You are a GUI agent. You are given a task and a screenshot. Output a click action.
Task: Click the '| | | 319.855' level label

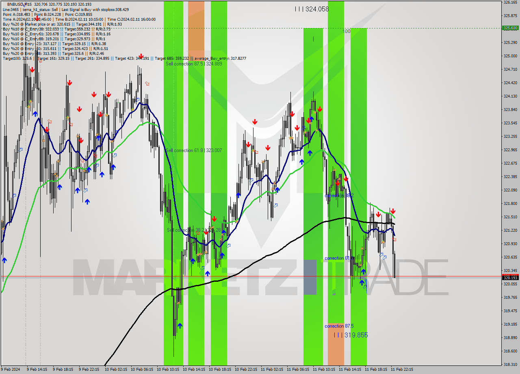click(x=351, y=335)
